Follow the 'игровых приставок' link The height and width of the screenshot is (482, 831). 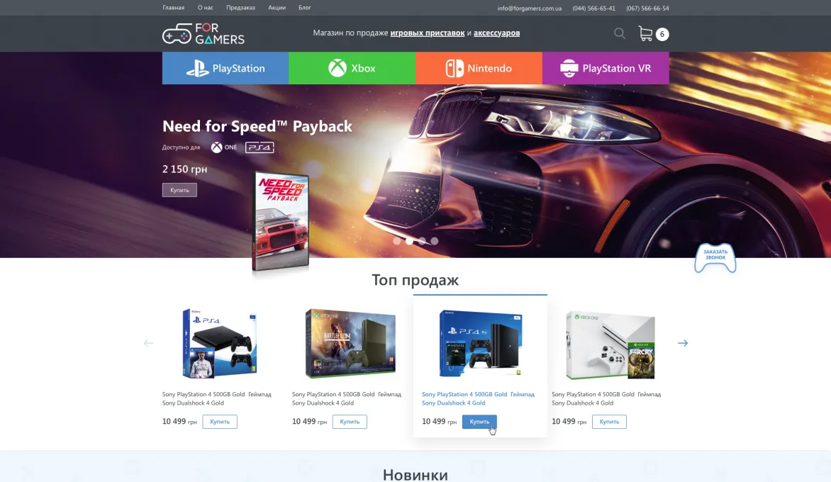pyautogui.click(x=427, y=33)
